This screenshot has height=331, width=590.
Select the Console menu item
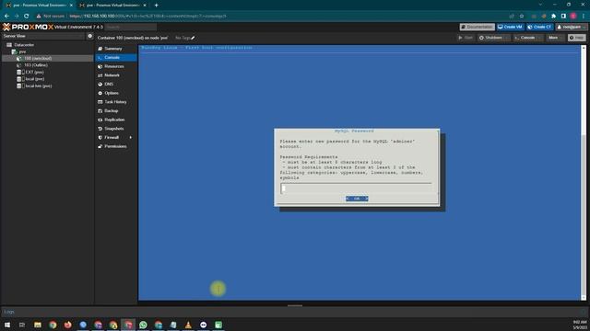[116, 57]
